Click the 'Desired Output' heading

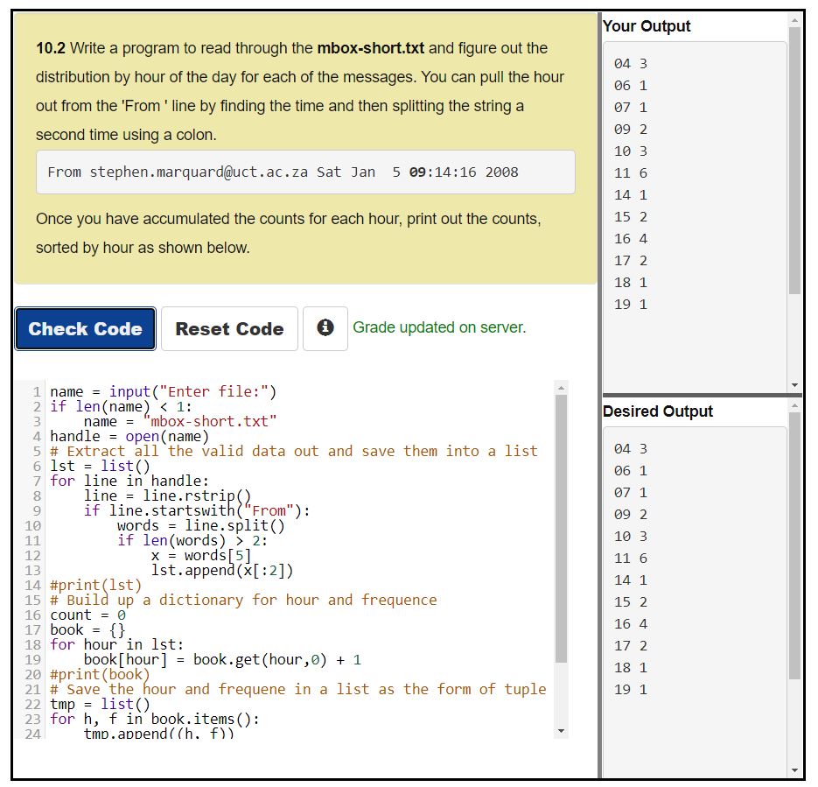pos(657,411)
